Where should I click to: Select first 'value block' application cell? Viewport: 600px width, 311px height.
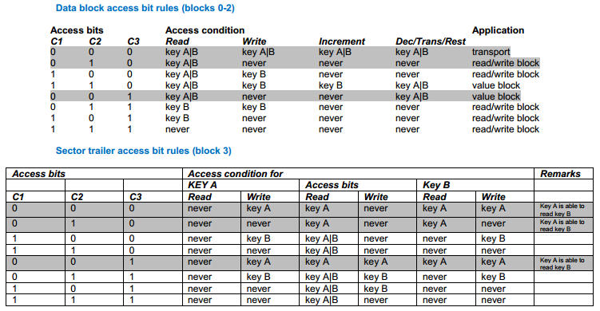tap(496, 85)
